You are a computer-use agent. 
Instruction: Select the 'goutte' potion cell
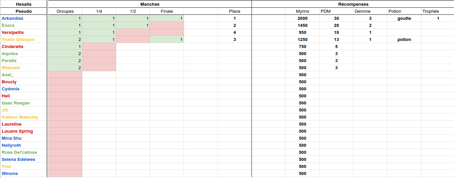coord(404,18)
